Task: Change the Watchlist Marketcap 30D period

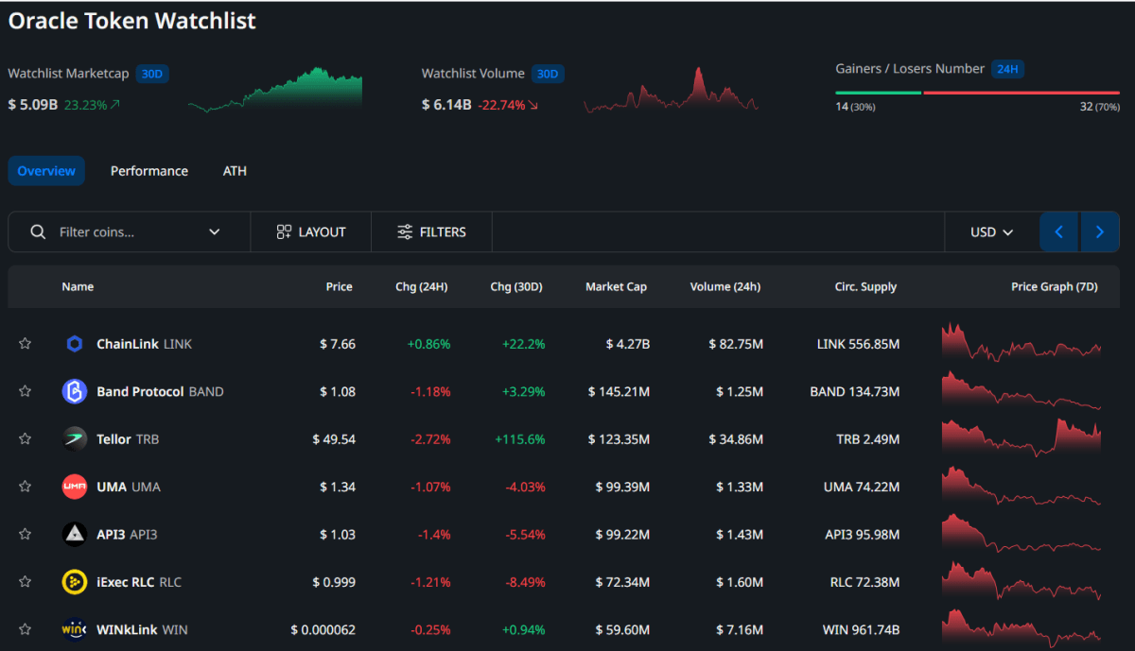Action: pos(152,74)
